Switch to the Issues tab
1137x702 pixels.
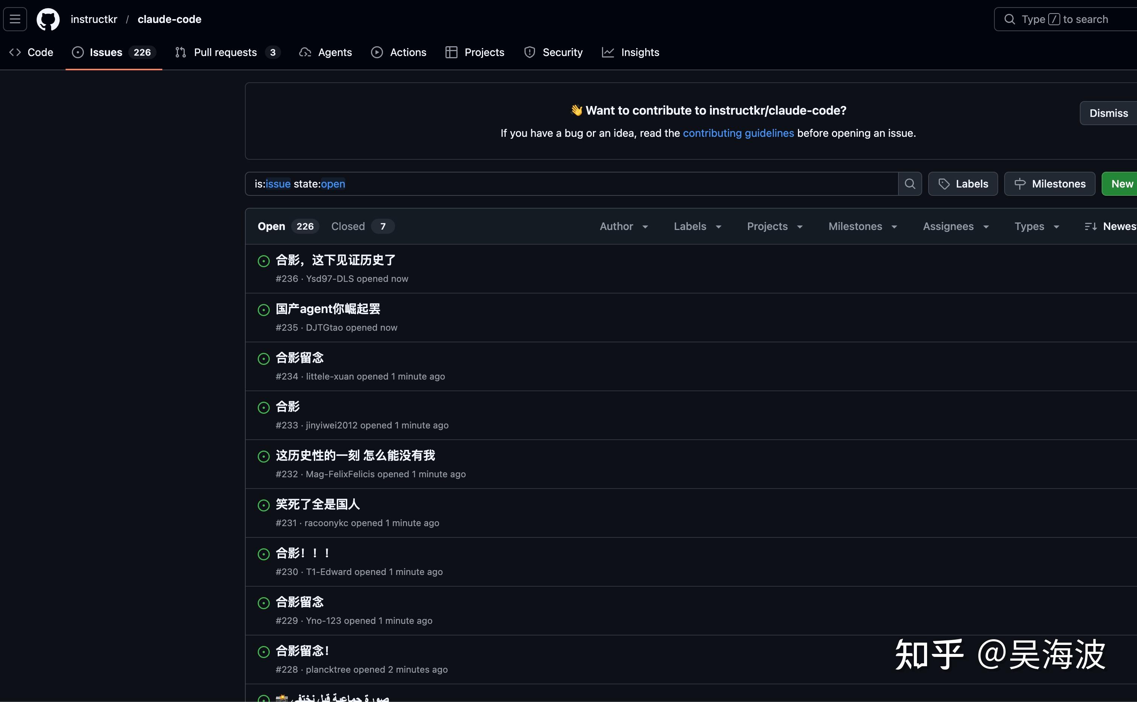(x=114, y=53)
